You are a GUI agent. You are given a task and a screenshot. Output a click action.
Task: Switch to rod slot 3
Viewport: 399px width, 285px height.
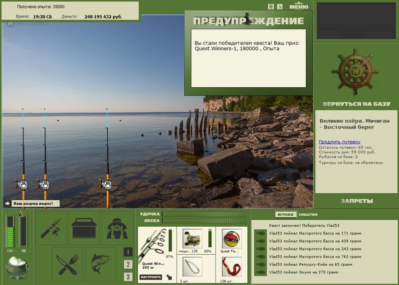pos(128,277)
